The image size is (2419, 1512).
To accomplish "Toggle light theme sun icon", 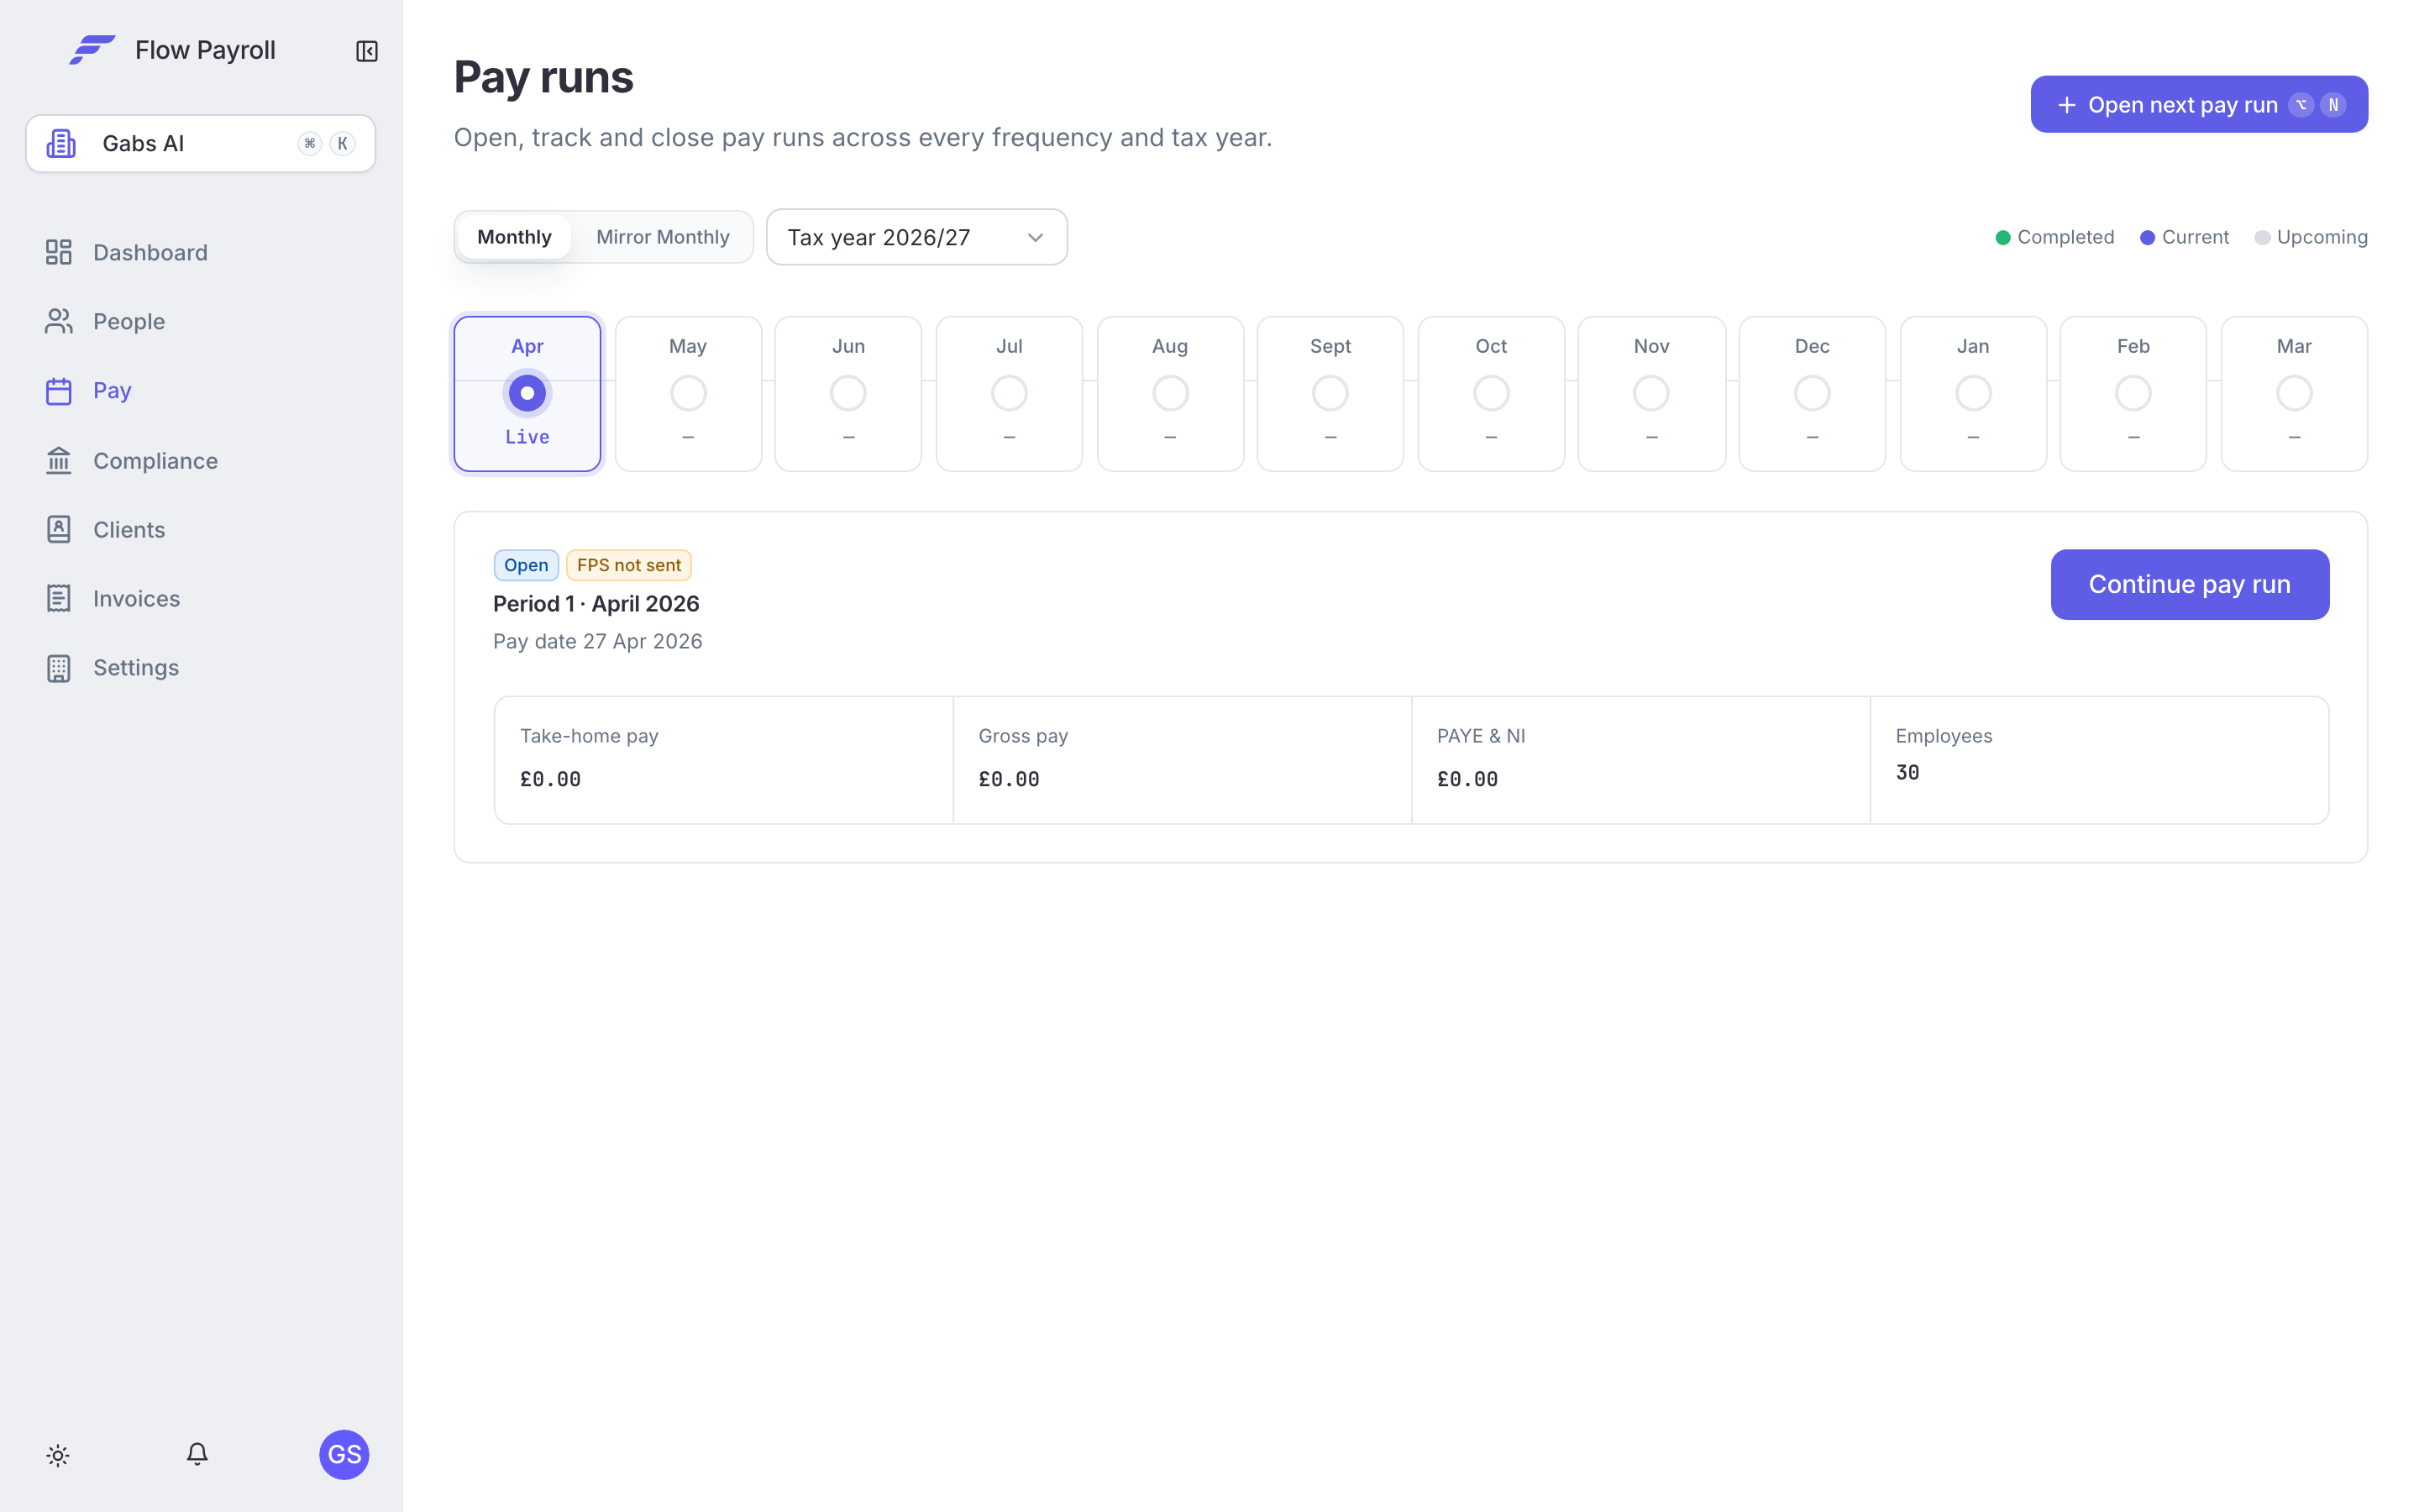I will coord(58,1455).
